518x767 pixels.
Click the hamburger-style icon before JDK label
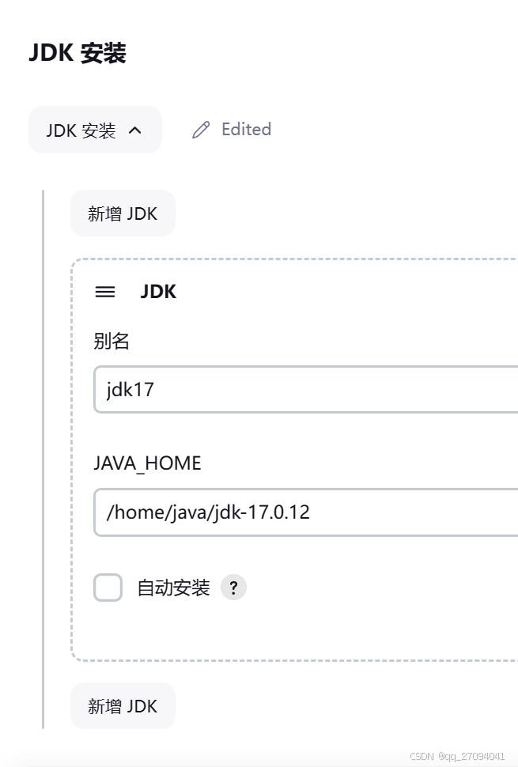click(104, 292)
